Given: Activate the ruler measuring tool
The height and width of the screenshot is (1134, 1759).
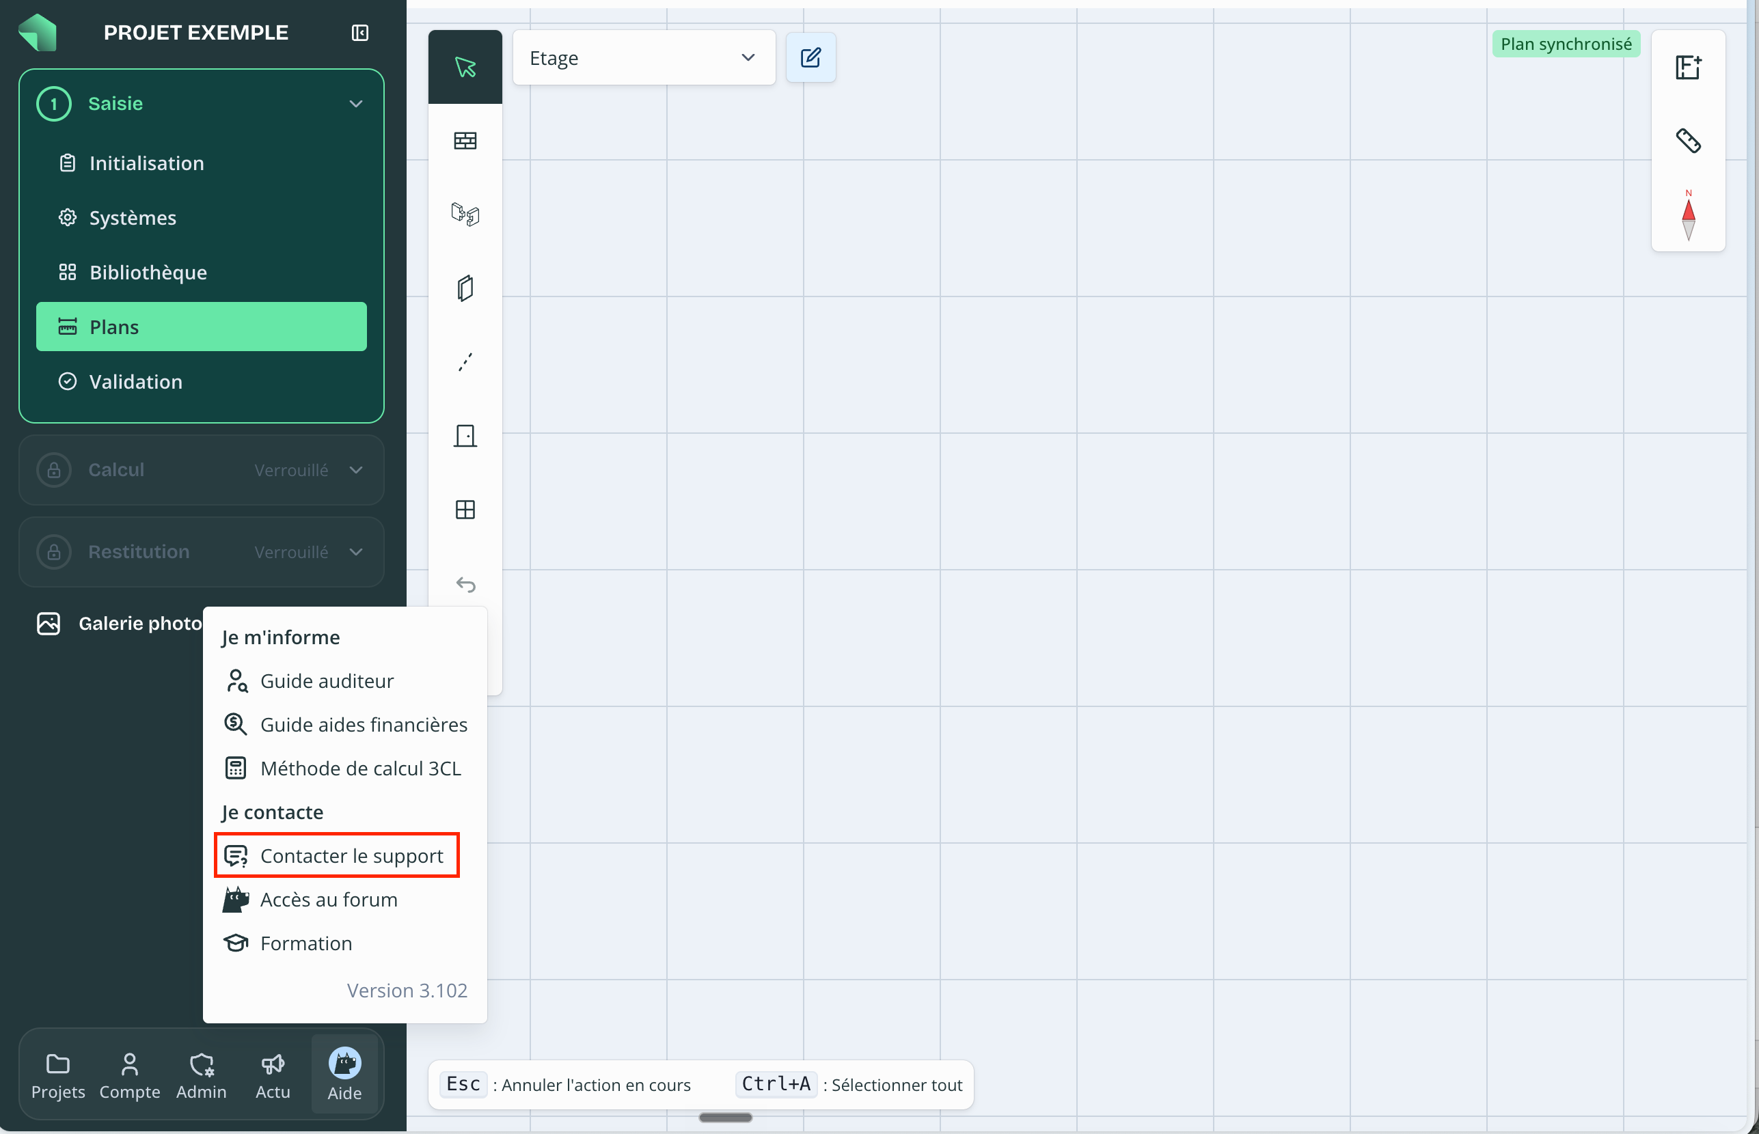Looking at the screenshot, I should [x=1687, y=141].
